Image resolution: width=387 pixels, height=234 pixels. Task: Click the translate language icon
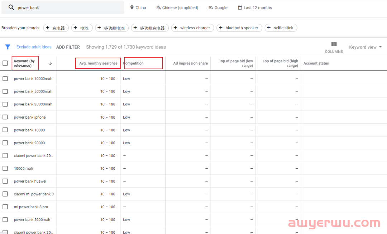click(x=158, y=8)
